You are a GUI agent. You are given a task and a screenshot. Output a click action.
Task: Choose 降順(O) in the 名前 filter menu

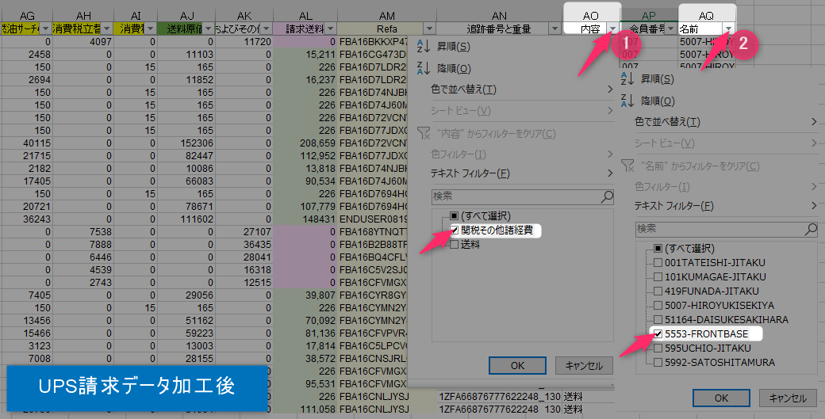tap(658, 101)
